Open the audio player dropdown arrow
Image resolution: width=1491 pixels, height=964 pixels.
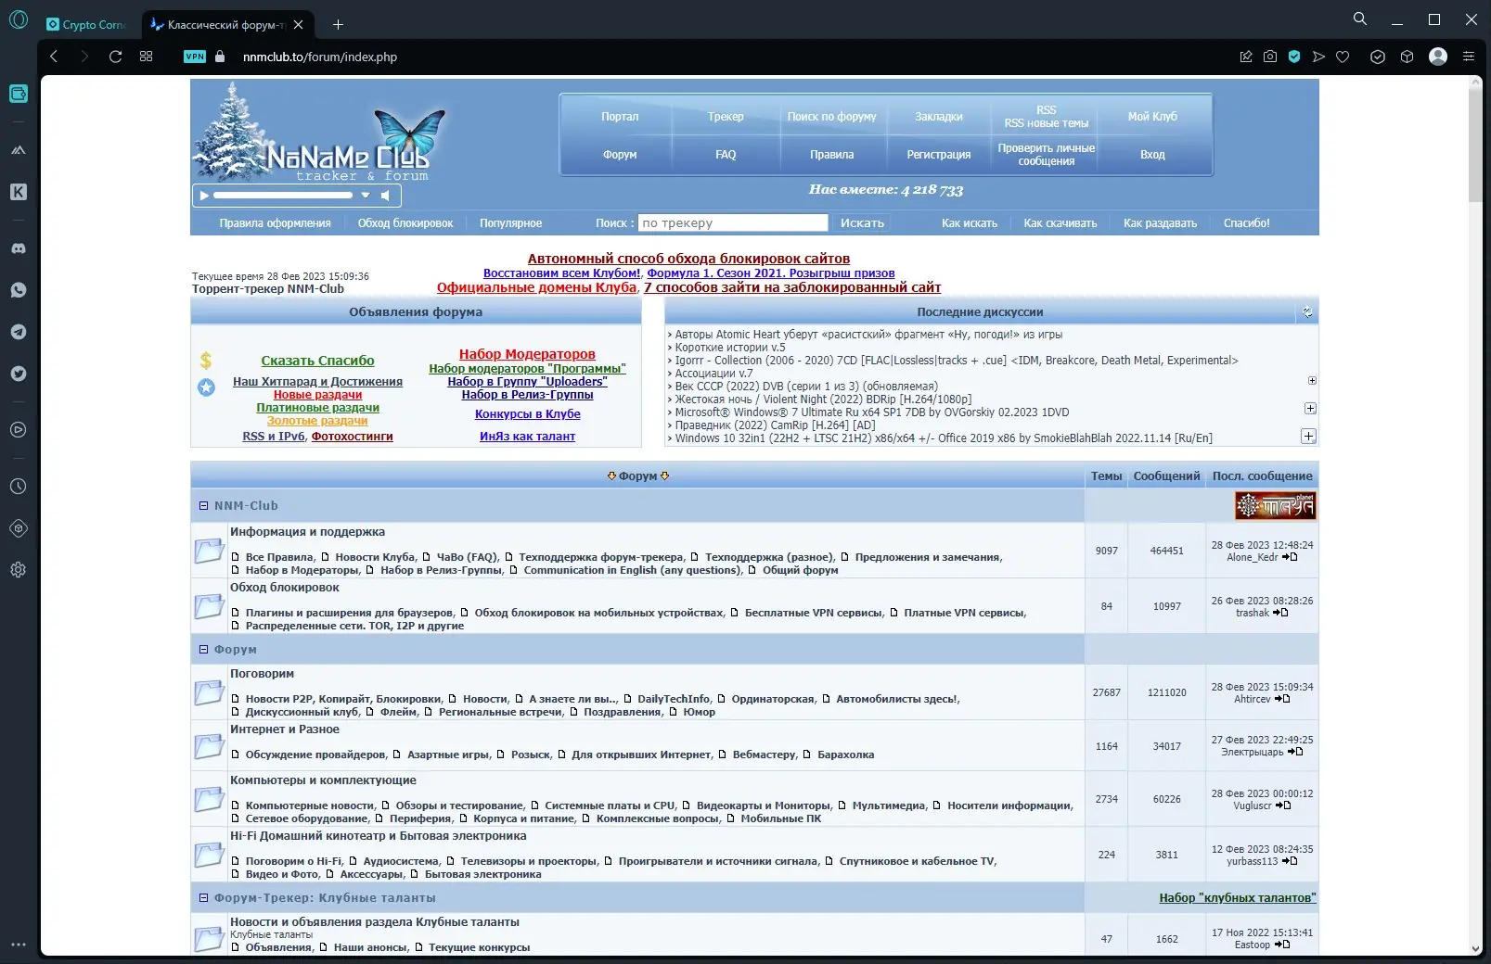[x=366, y=196]
